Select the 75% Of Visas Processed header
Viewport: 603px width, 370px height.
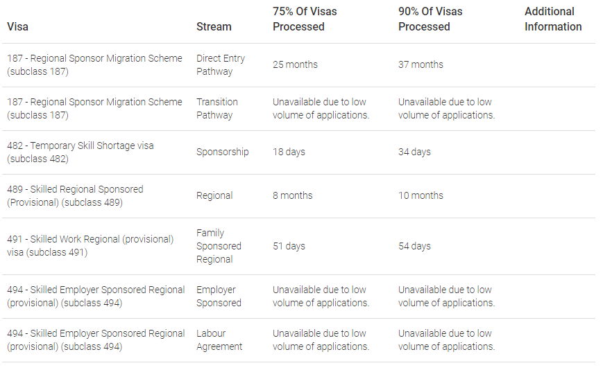[305, 19]
